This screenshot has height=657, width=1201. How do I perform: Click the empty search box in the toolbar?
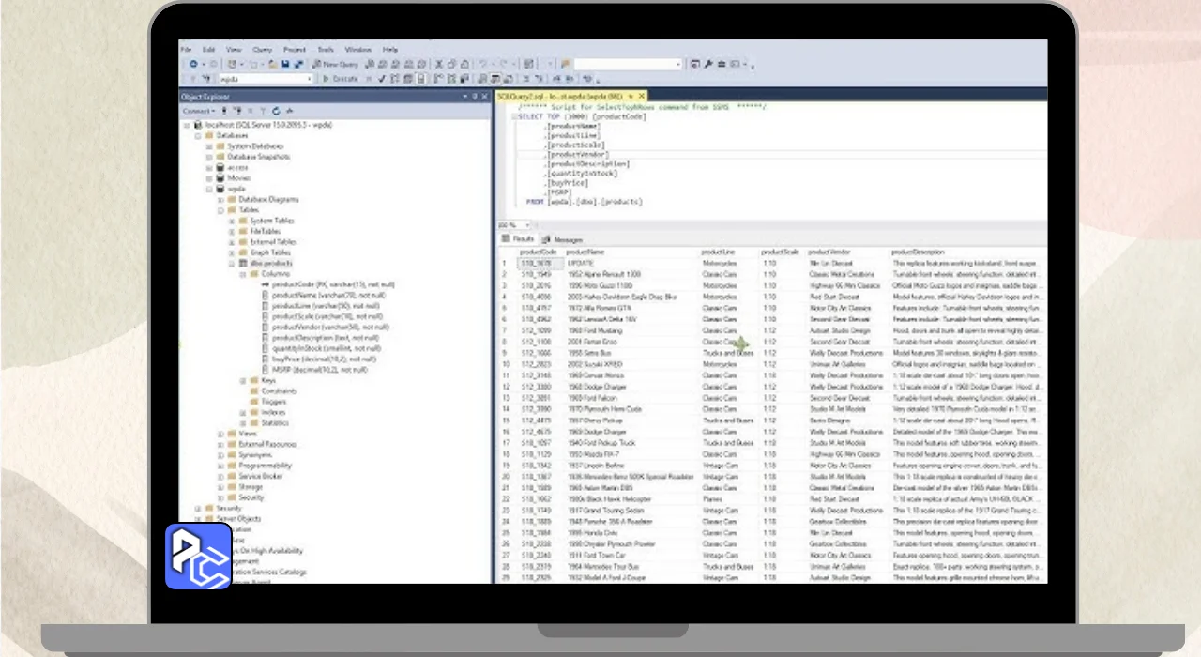[627, 64]
